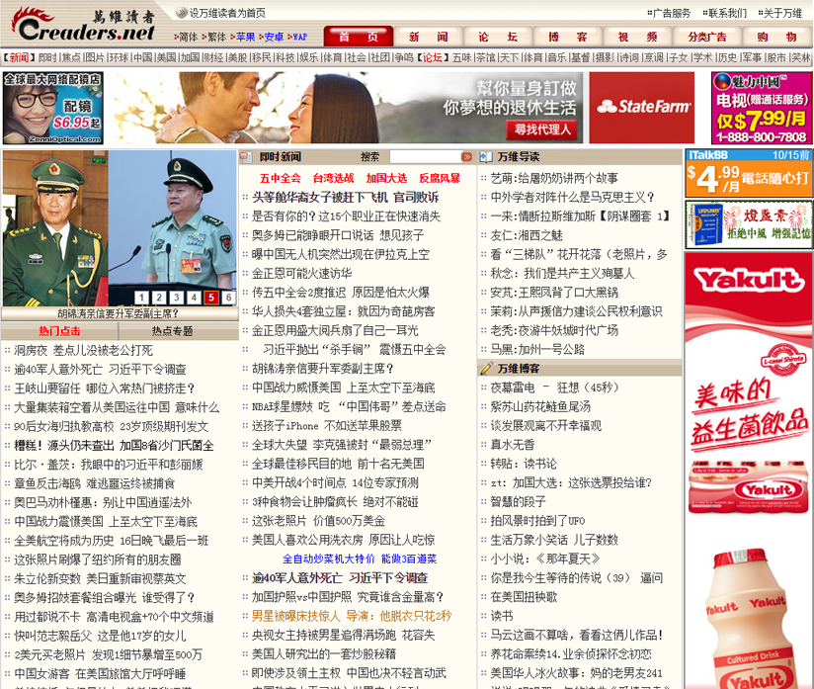Switch to 繁体 language version

click(x=216, y=37)
